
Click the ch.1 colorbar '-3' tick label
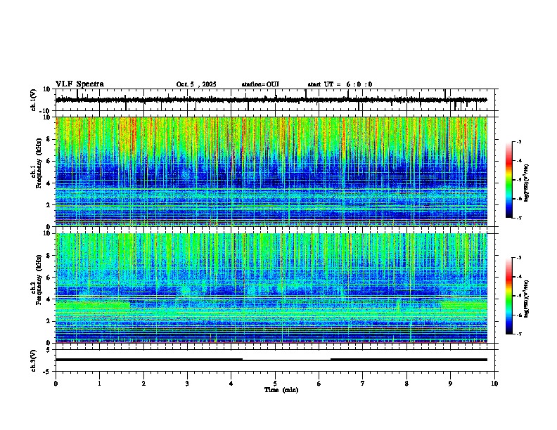(x=518, y=141)
